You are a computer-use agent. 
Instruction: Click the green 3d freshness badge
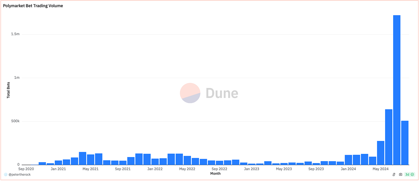pyautogui.click(x=410, y=174)
